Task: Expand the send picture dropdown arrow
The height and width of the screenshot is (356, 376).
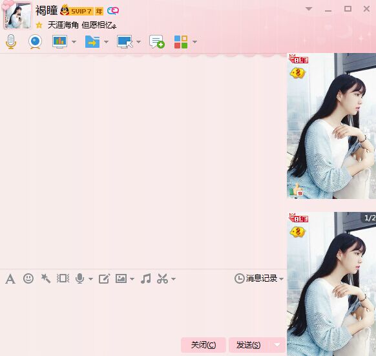Action: pos(132,279)
